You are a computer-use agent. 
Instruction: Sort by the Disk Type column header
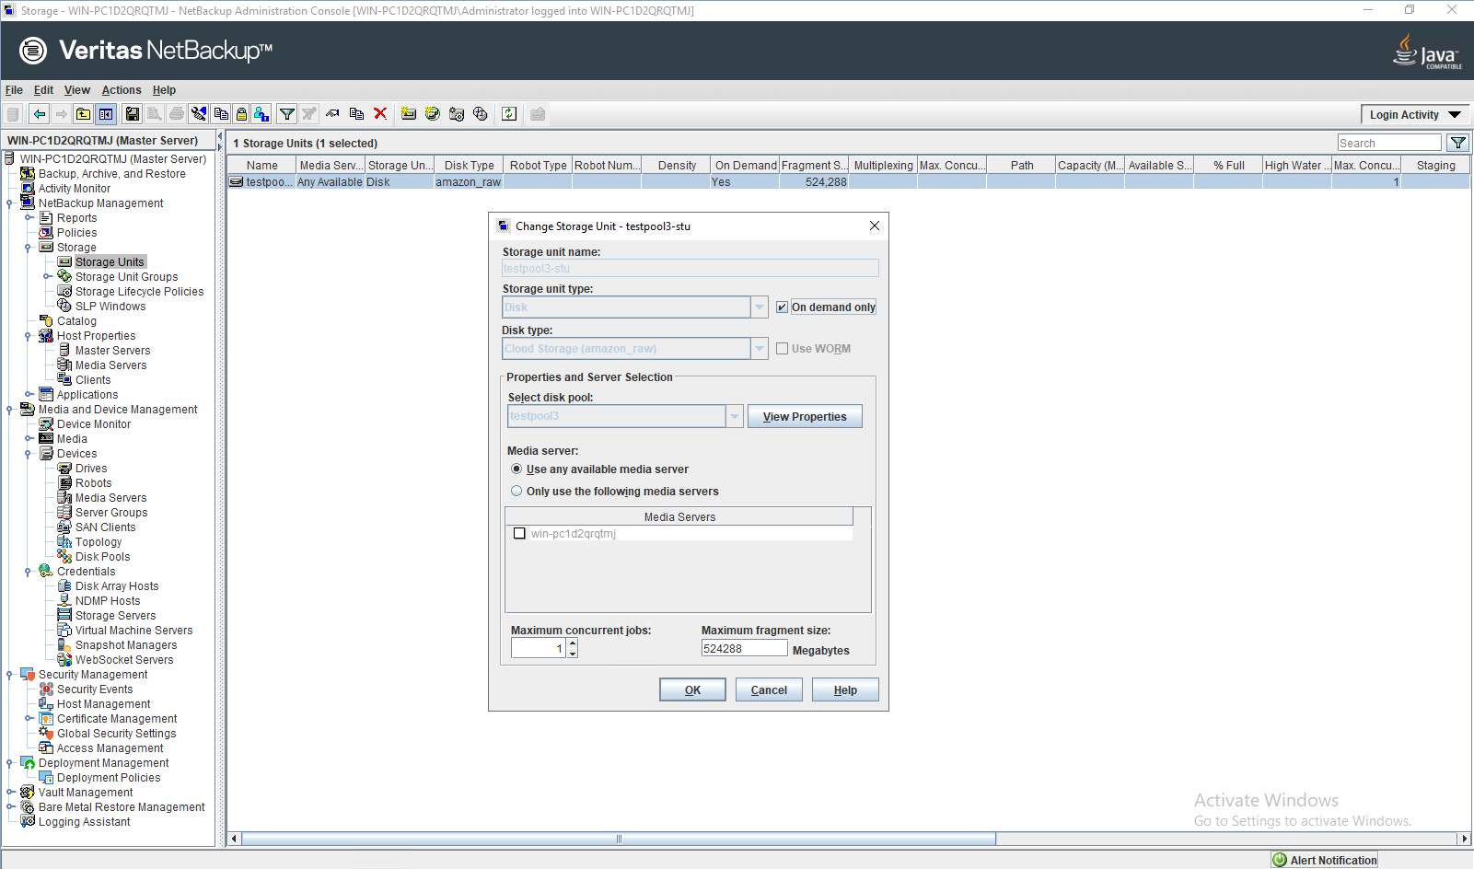[469, 166]
